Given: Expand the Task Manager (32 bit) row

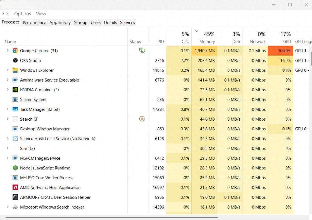Looking at the screenshot, I should (8, 109).
